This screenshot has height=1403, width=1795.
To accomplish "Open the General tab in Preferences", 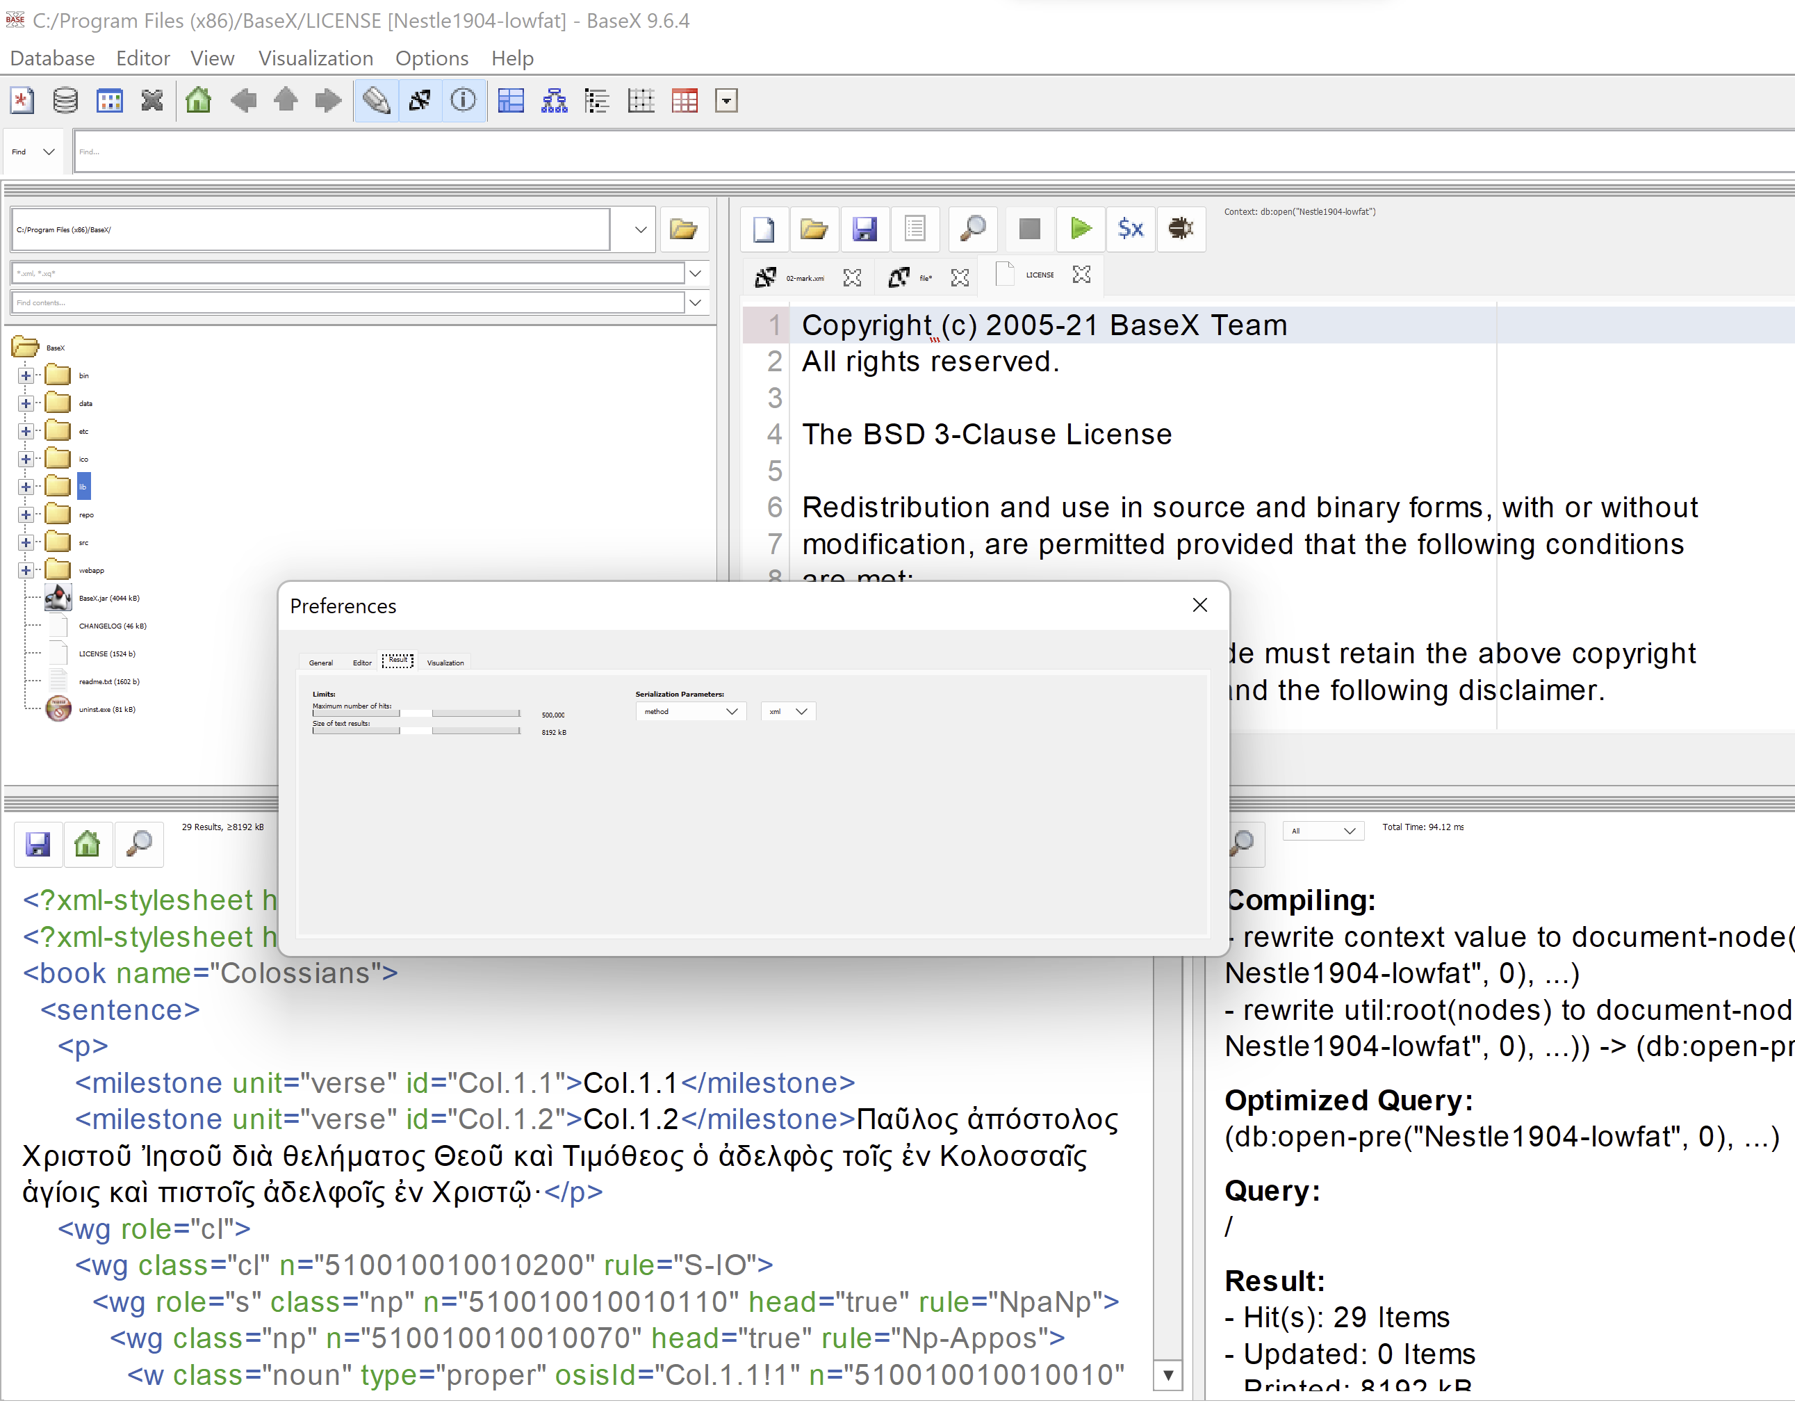I will pos(320,663).
